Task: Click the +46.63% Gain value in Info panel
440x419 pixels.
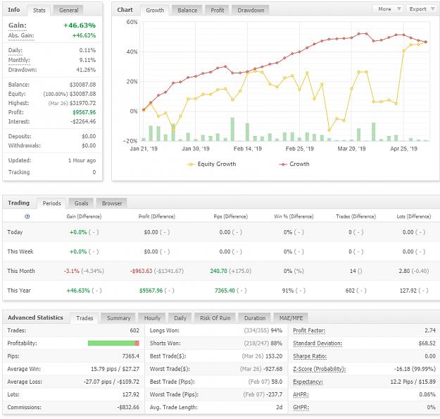Action: click(x=80, y=25)
